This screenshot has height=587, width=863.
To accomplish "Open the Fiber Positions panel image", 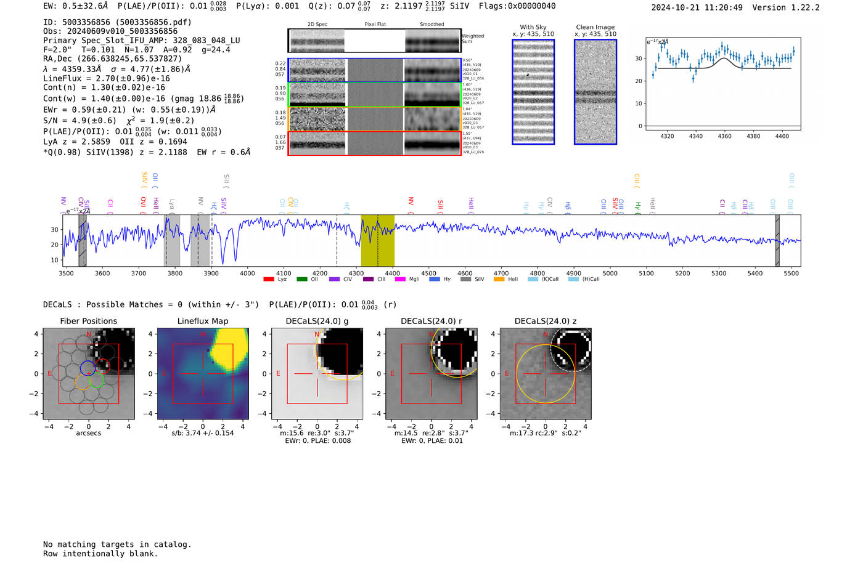I will pyautogui.click(x=89, y=373).
